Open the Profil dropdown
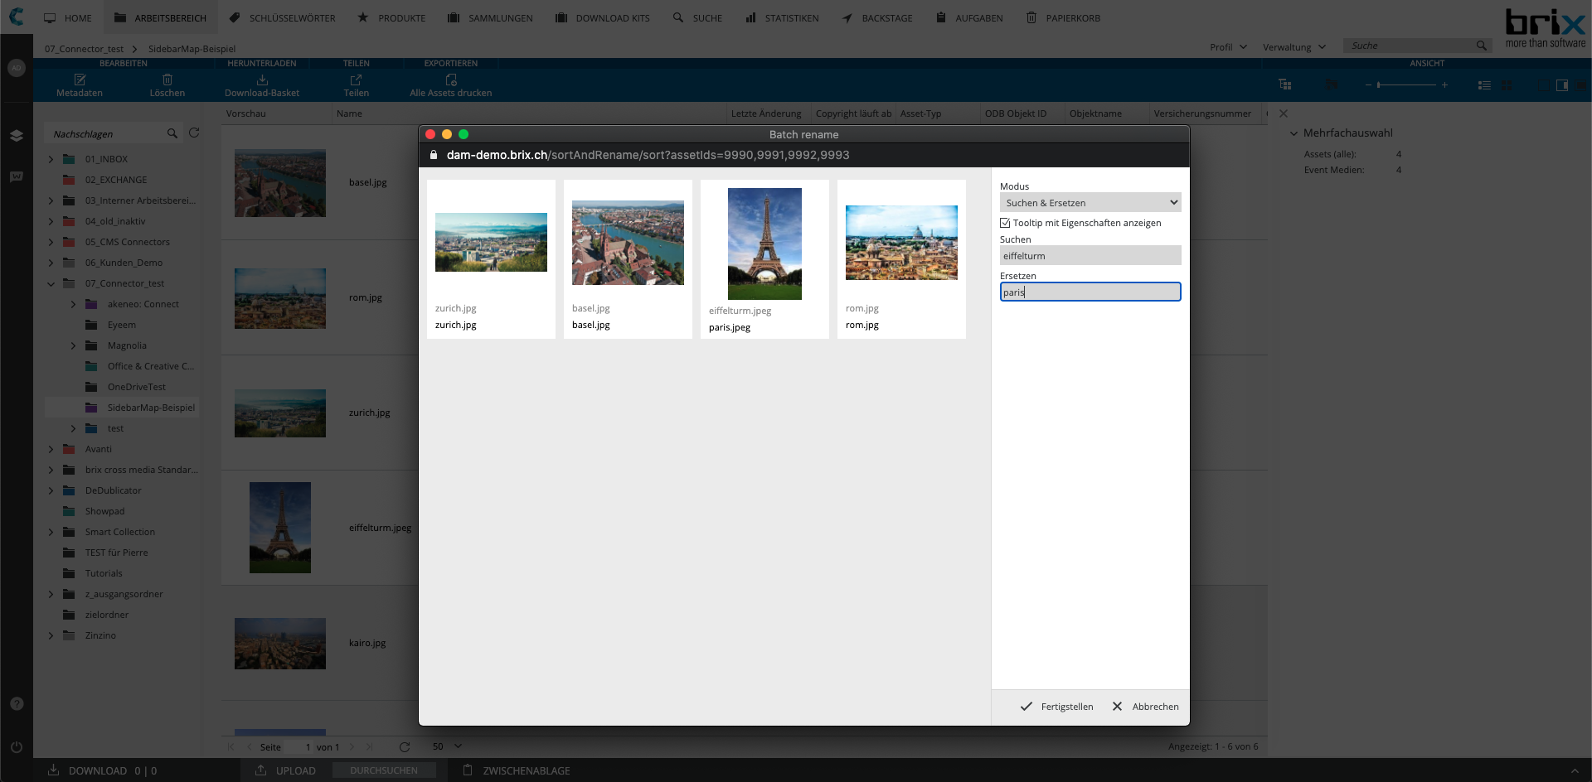 (1228, 47)
